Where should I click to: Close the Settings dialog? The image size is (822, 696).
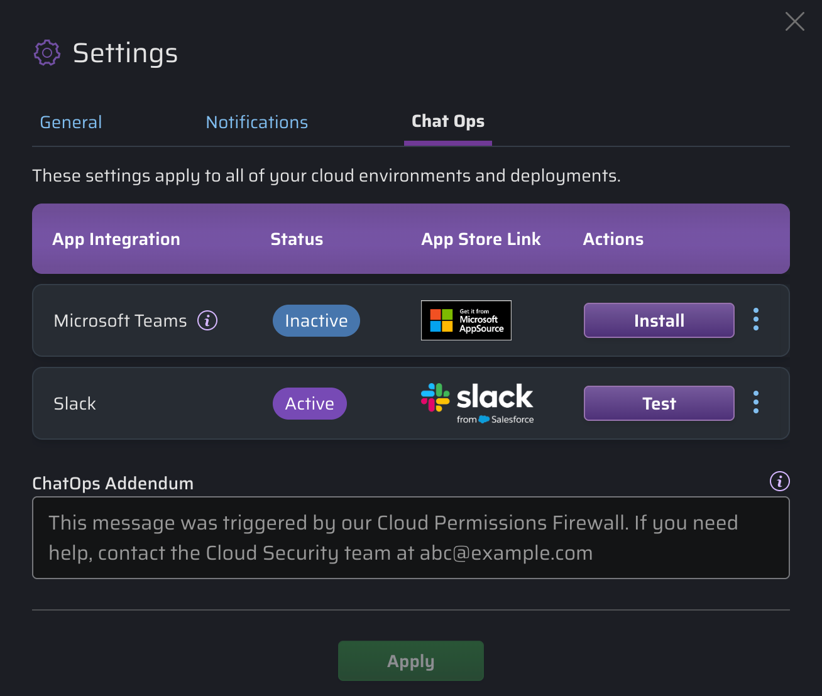click(794, 21)
